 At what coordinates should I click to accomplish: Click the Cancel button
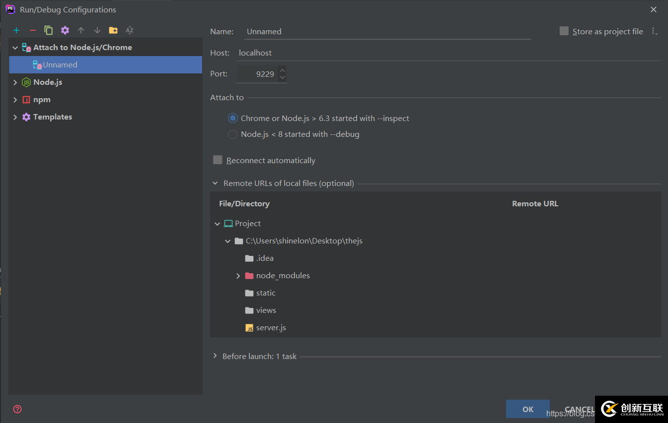pos(579,410)
